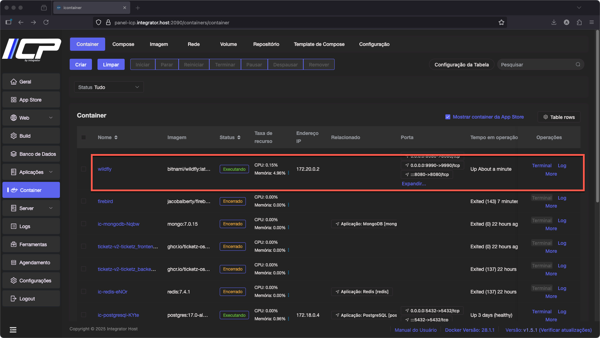Click the Banco de Dados stack icon
This screenshot has width=600, height=338.
point(14,154)
